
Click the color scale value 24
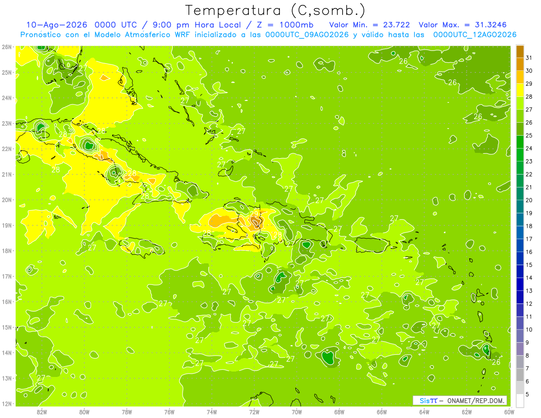tap(529, 148)
